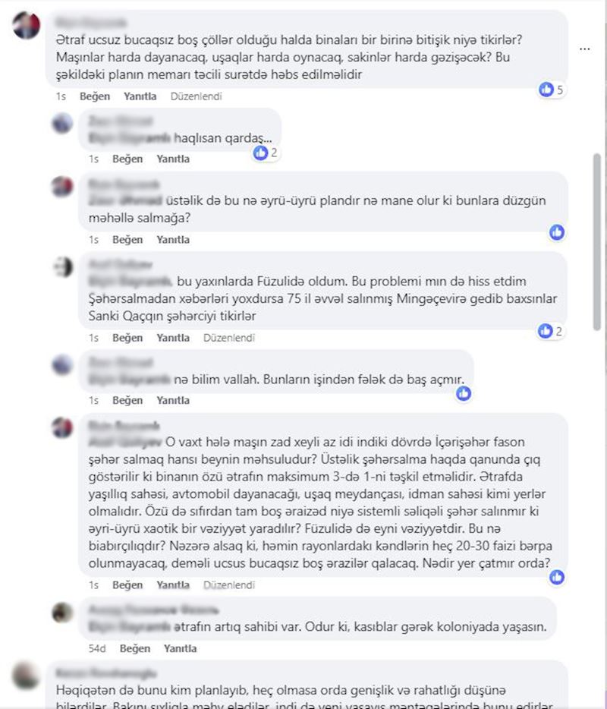Click Yanıtla under 'nə bilim vallah' reply
This screenshot has height=709, width=607.
(173, 400)
